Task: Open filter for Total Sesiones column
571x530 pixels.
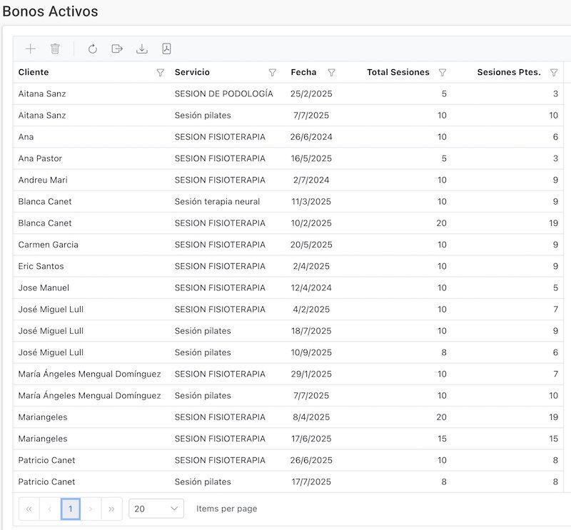Action: click(x=442, y=73)
